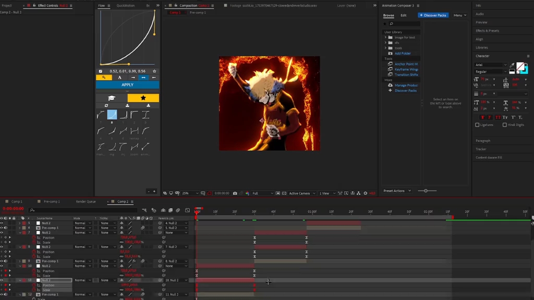Click the Manage Products link

click(406, 85)
